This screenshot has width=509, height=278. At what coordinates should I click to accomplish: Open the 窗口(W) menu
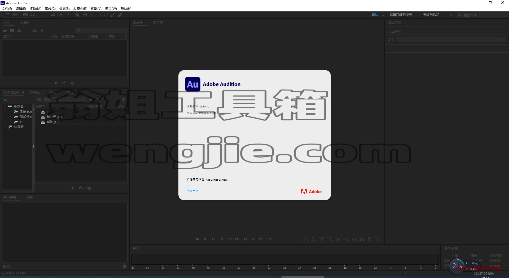tap(111, 9)
